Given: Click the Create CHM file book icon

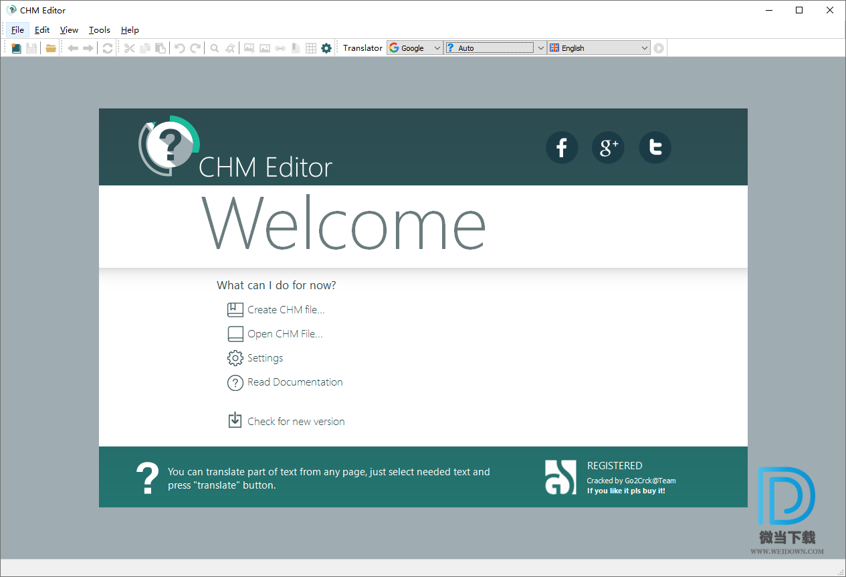Looking at the screenshot, I should [235, 310].
